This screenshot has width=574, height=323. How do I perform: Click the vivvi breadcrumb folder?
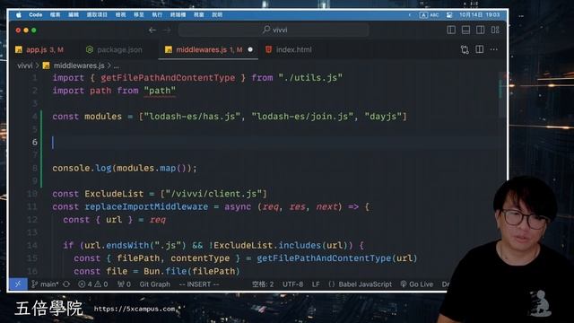click(x=25, y=65)
